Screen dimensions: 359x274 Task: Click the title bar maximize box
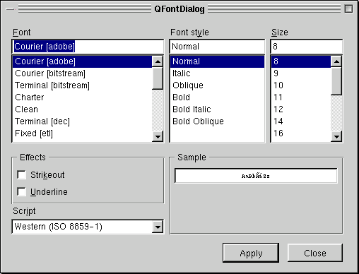(x=348, y=9)
